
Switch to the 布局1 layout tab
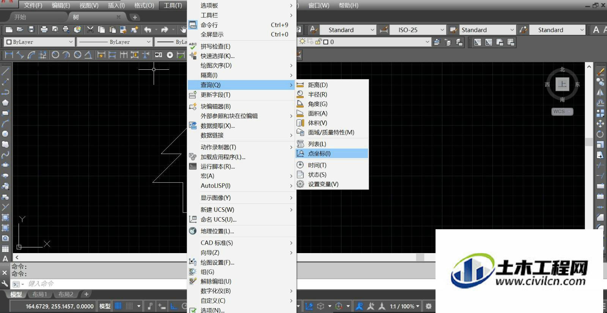pos(39,294)
